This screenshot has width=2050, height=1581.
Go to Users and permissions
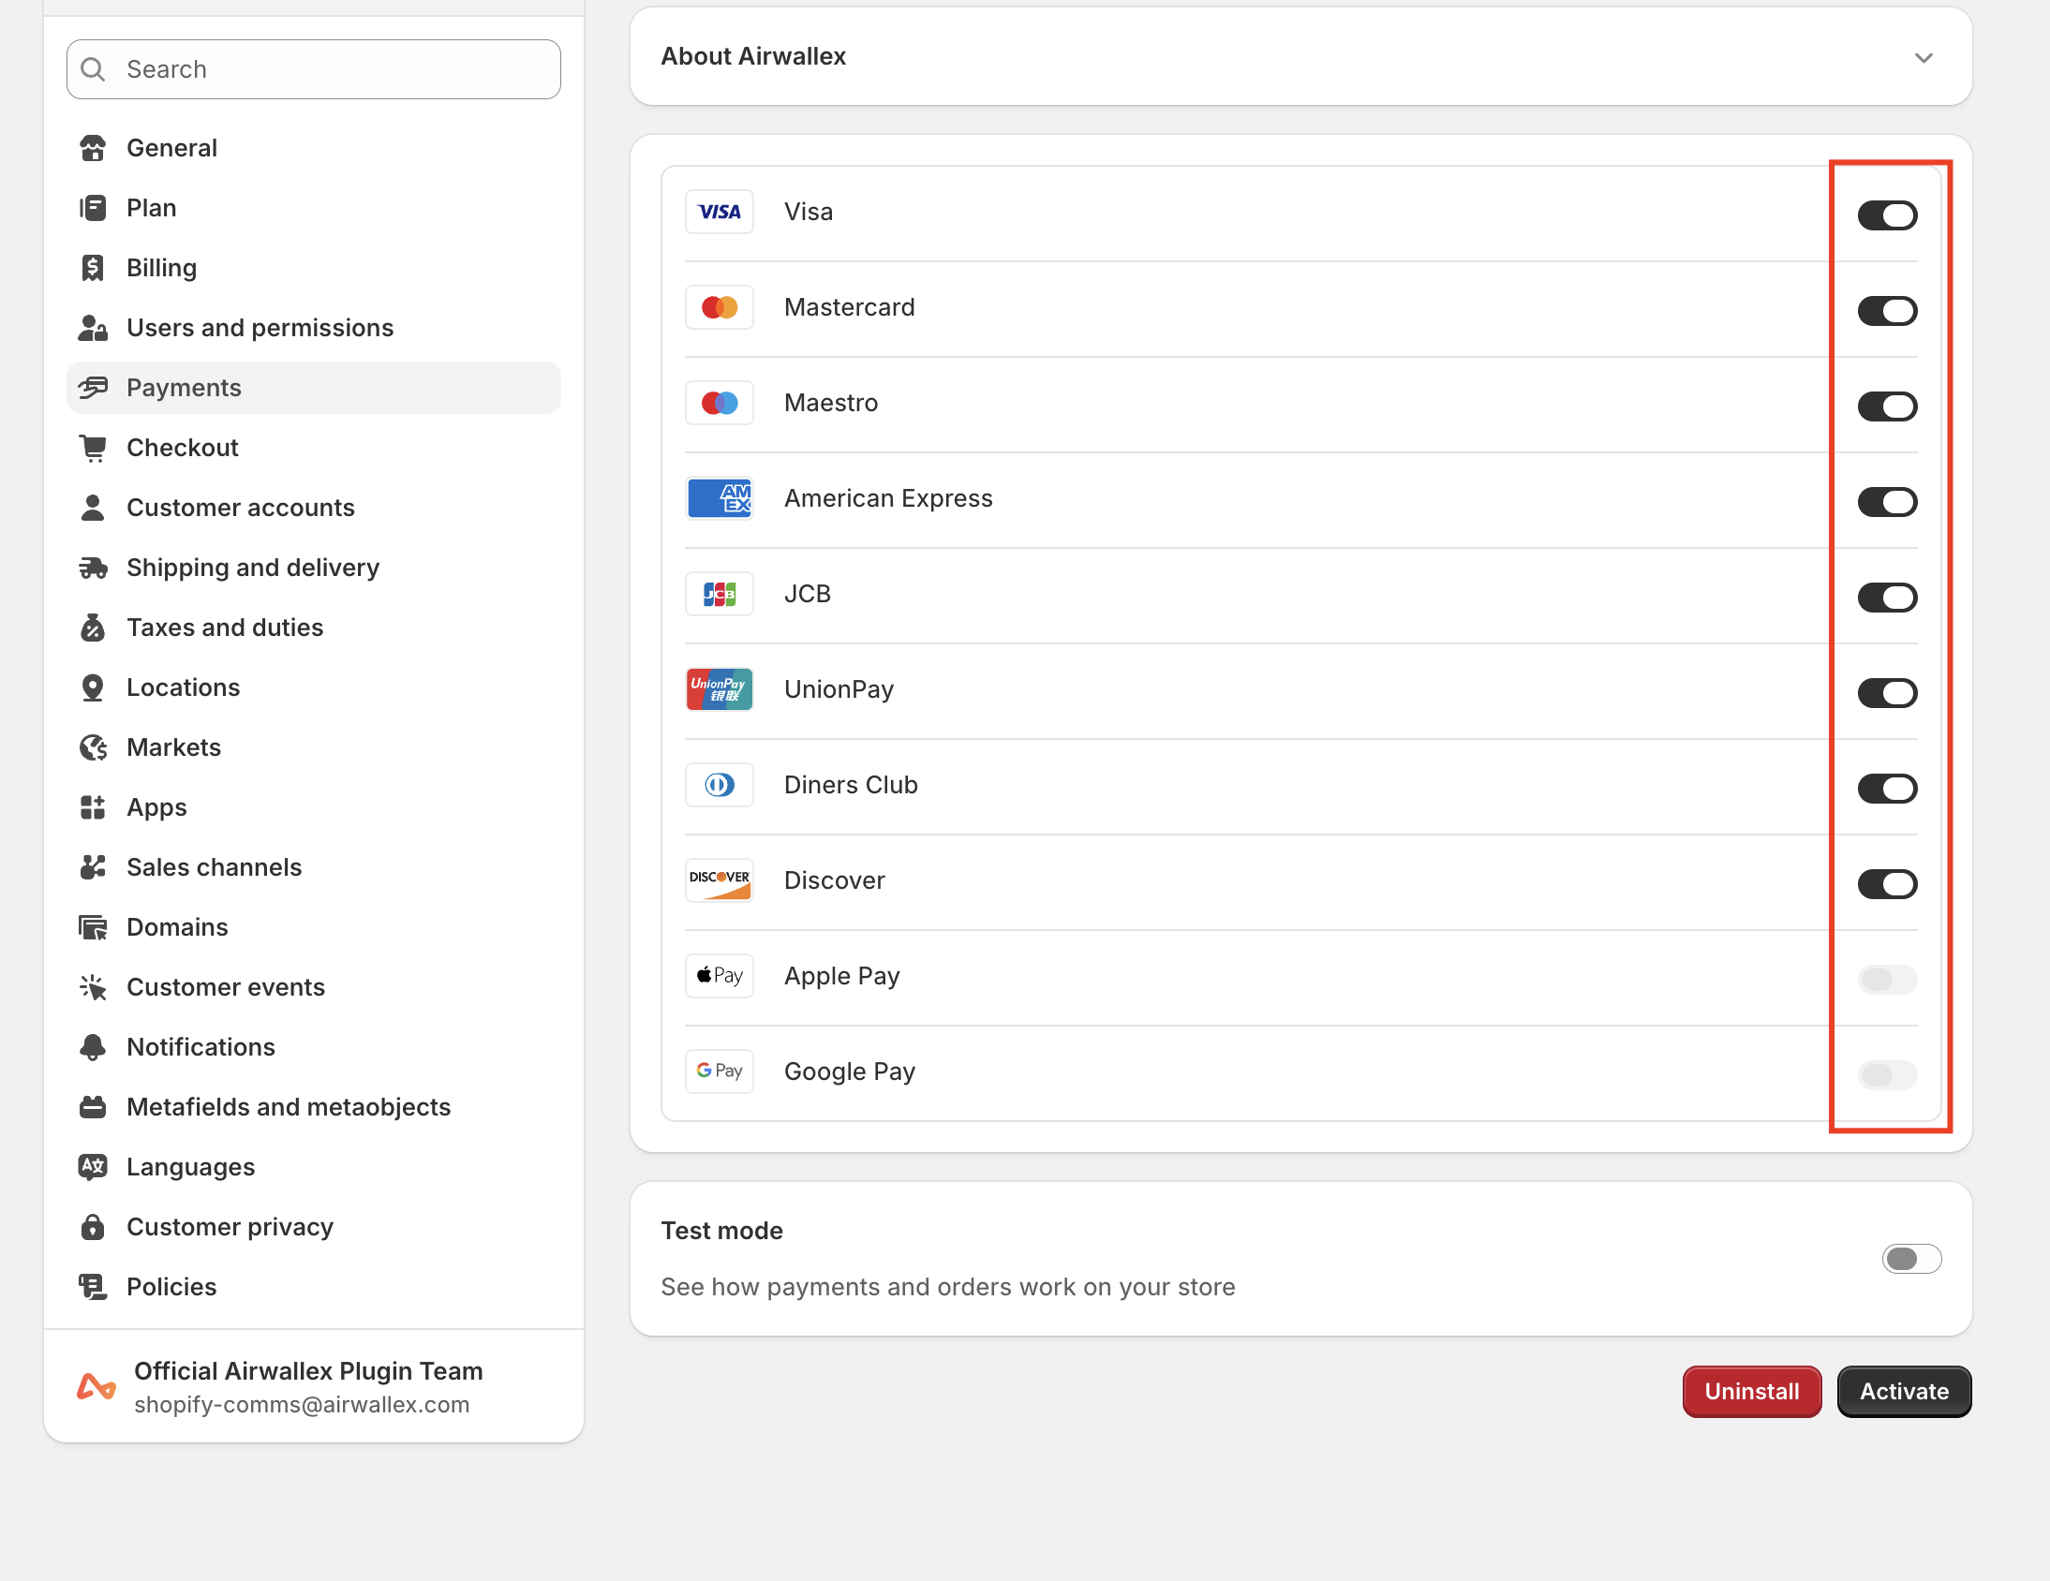click(x=260, y=328)
